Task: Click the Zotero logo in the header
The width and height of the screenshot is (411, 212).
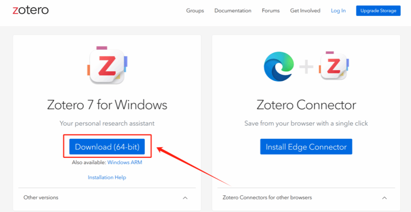Action: (x=30, y=10)
